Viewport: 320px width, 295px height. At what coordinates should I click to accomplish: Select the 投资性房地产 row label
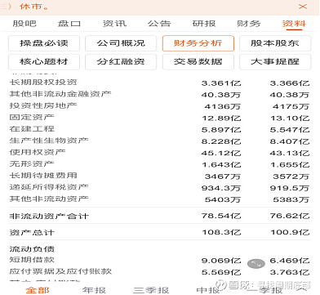tap(43, 105)
